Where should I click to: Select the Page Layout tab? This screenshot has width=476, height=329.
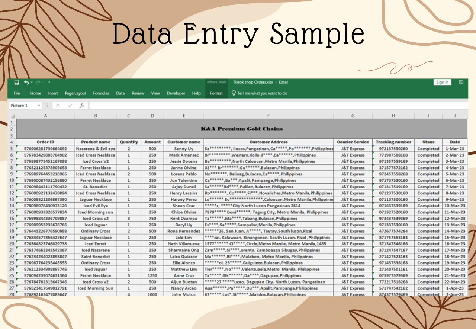(75, 93)
